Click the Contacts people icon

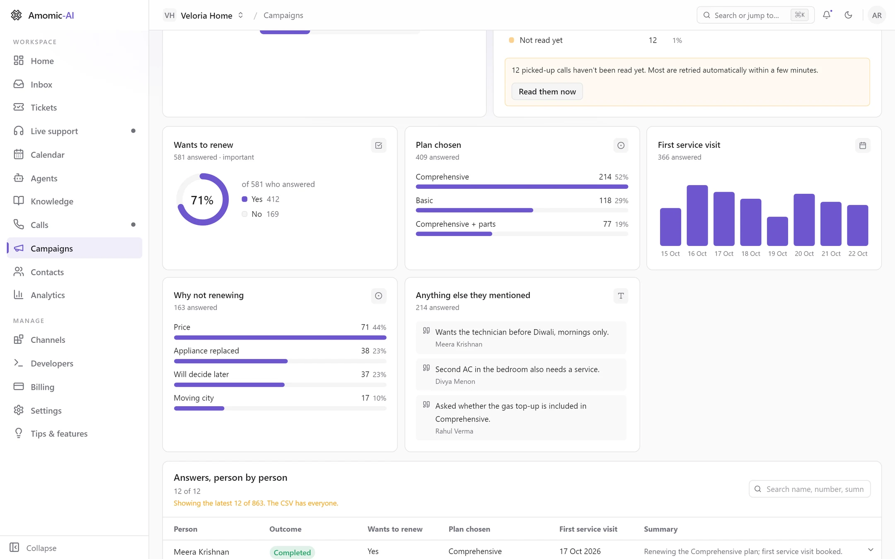click(x=19, y=272)
